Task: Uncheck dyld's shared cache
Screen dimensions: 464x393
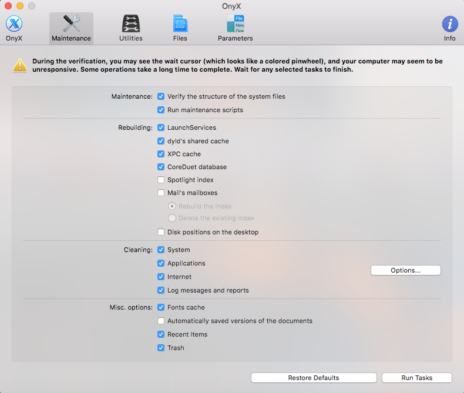Action: (x=161, y=141)
